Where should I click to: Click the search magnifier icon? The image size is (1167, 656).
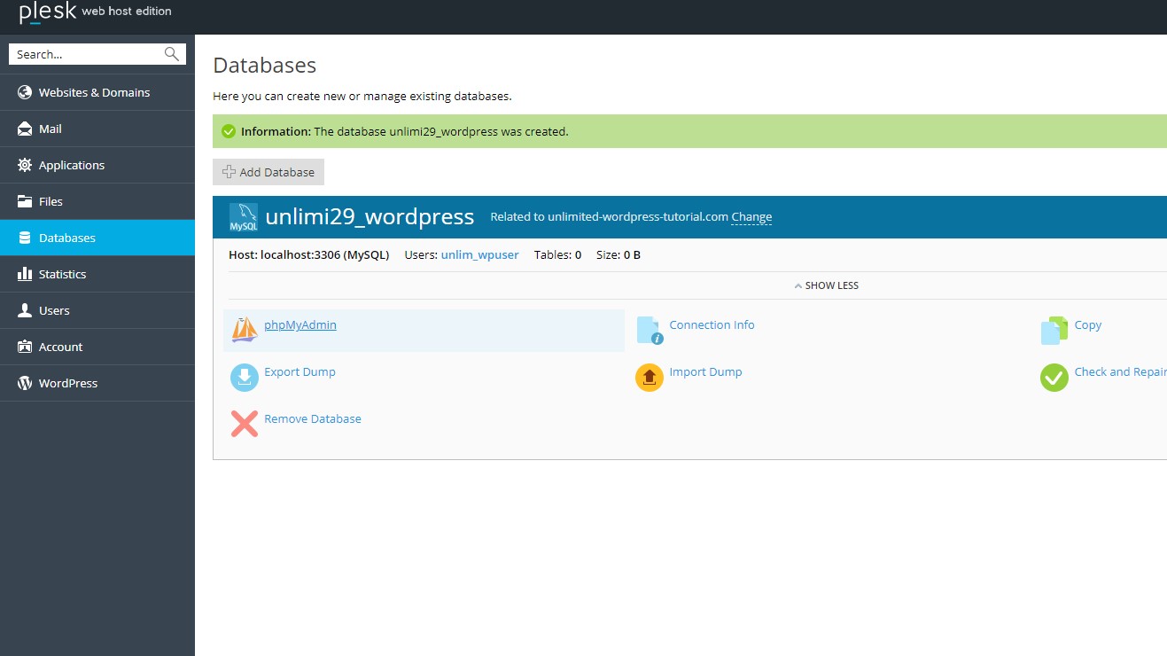(170, 53)
